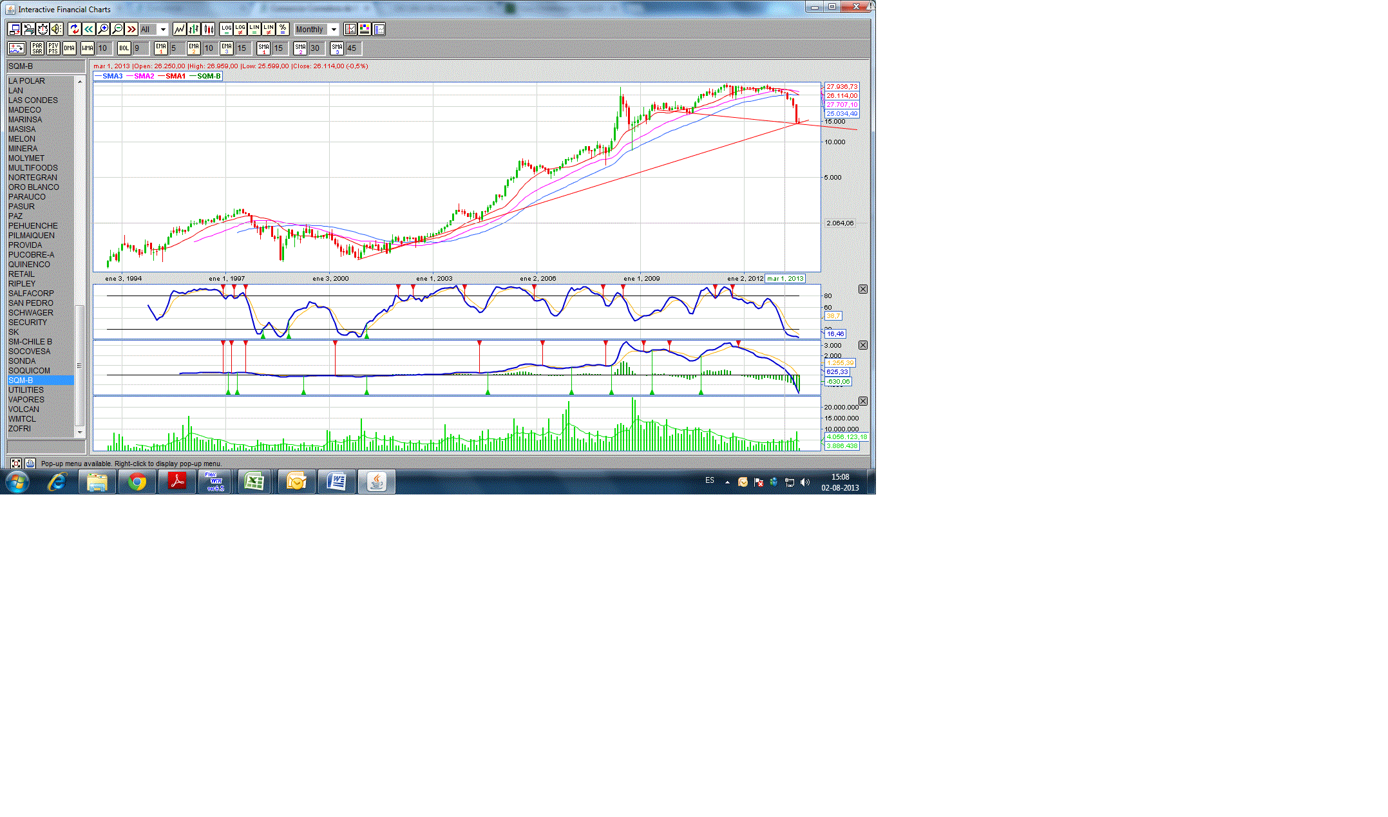Viewport: 1388px width, 817px height.
Task: Select the line chart style icon
Action: (179, 29)
